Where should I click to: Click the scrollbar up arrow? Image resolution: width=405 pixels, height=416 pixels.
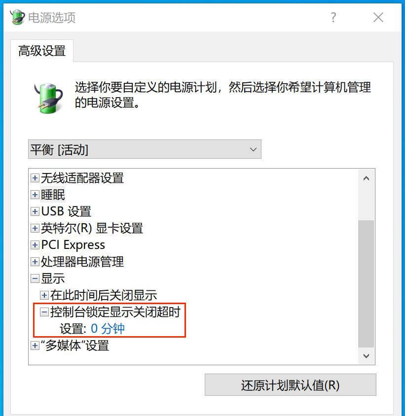366,178
